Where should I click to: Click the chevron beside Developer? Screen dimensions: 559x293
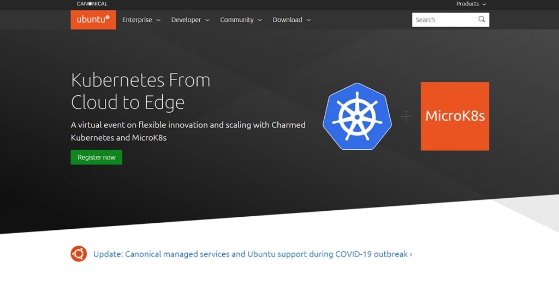207,20
